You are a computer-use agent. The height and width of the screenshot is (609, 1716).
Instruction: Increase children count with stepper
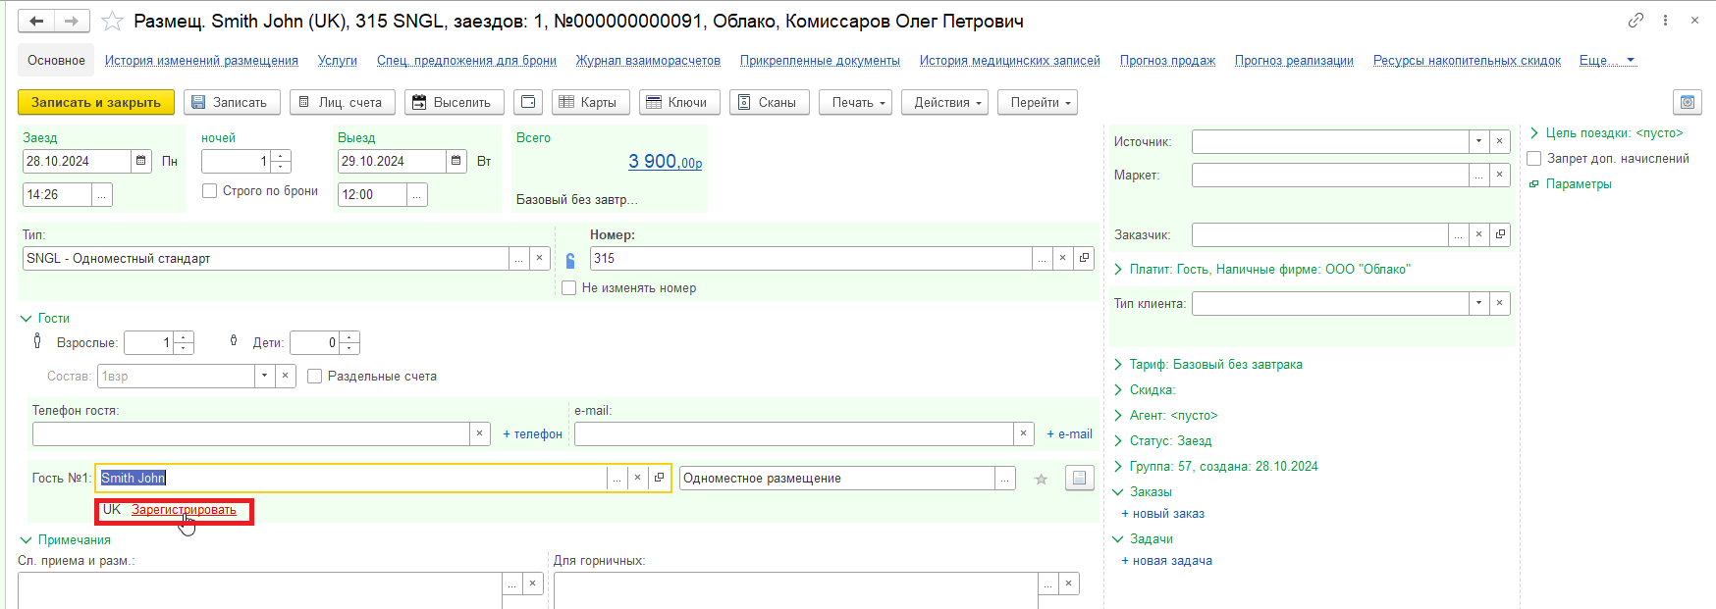[349, 336]
